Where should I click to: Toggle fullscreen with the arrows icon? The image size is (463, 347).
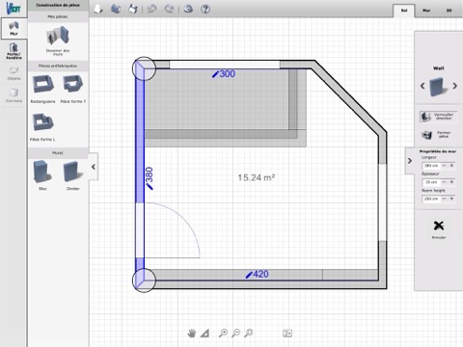(287, 334)
